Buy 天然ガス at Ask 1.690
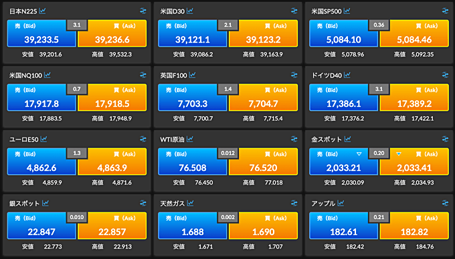455x259 pixels. [263, 226]
